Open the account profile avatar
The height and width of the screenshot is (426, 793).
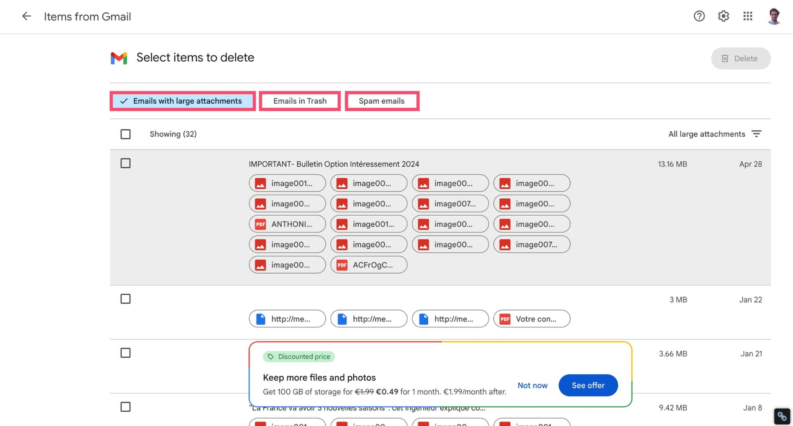pyautogui.click(x=774, y=16)
